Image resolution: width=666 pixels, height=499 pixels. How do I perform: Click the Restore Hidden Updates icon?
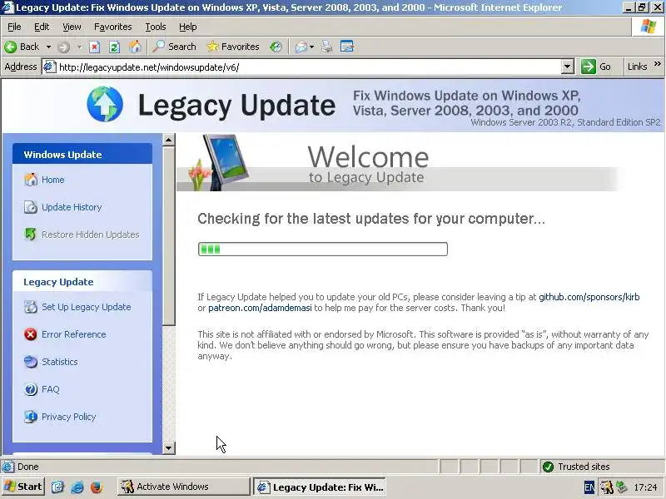(x=31, y=235)
